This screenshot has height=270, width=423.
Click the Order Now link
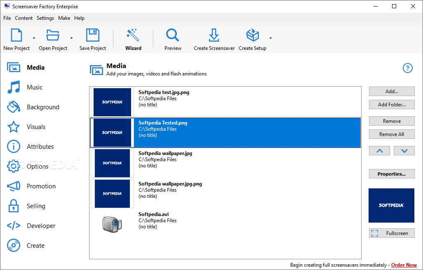[404, 265]
